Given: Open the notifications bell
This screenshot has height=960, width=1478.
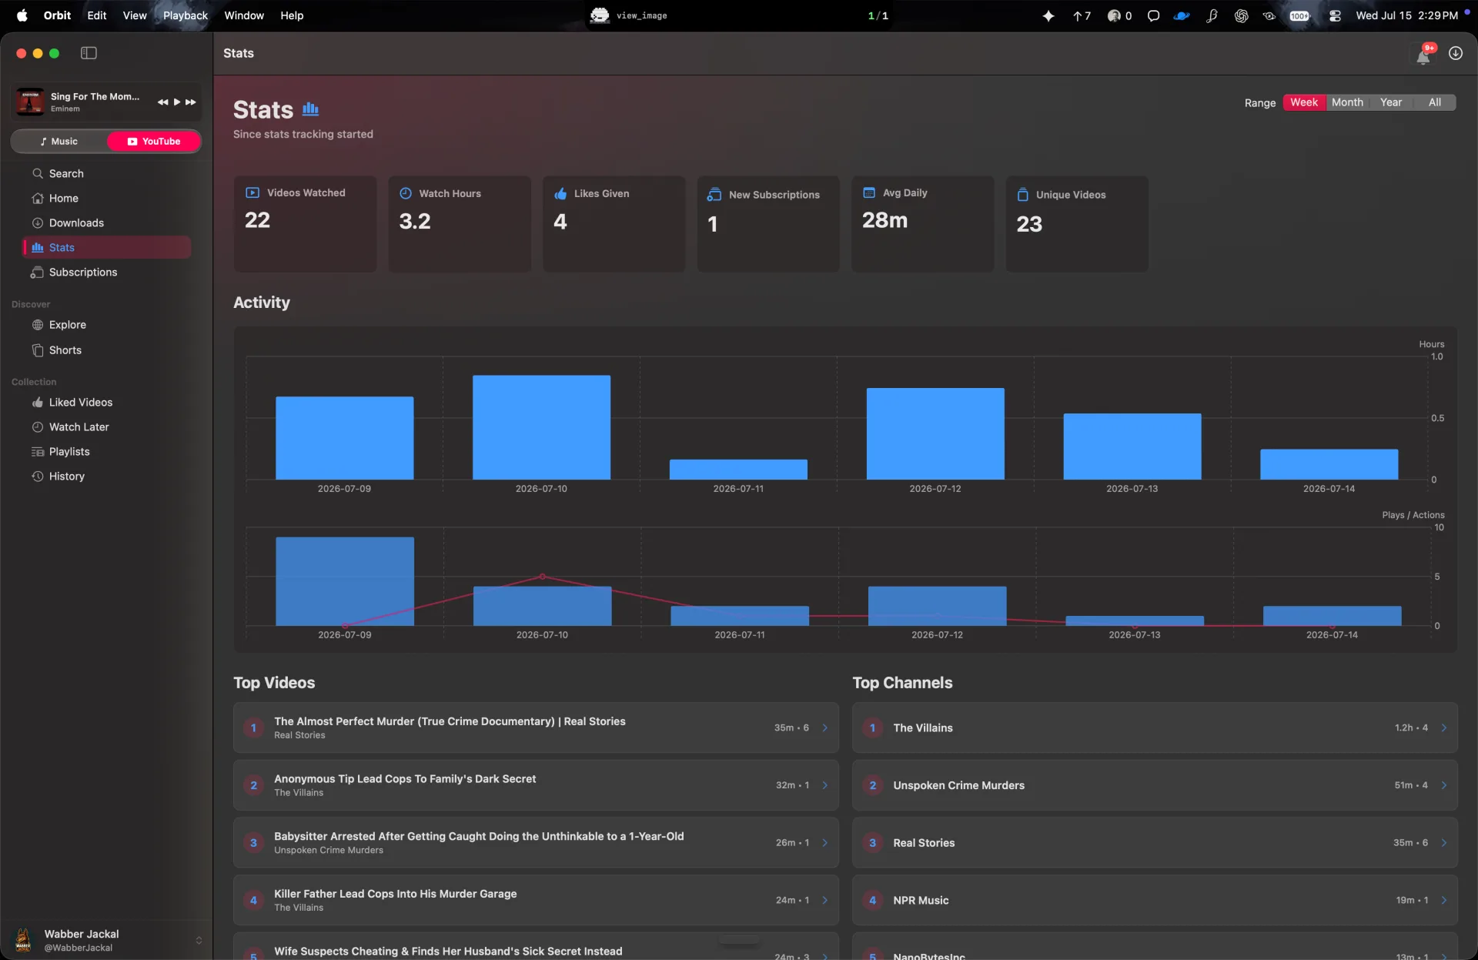Looking at the screenshot, I should pos(1424,54).
